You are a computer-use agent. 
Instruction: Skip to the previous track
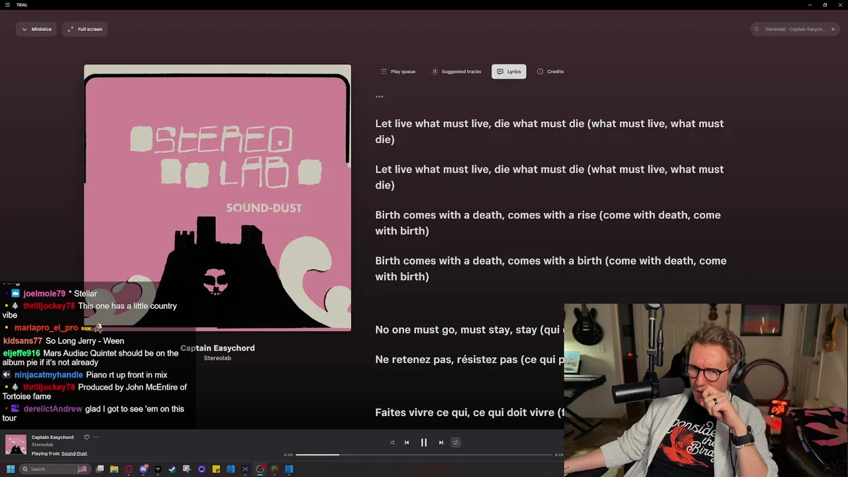[x=407, y=443]
